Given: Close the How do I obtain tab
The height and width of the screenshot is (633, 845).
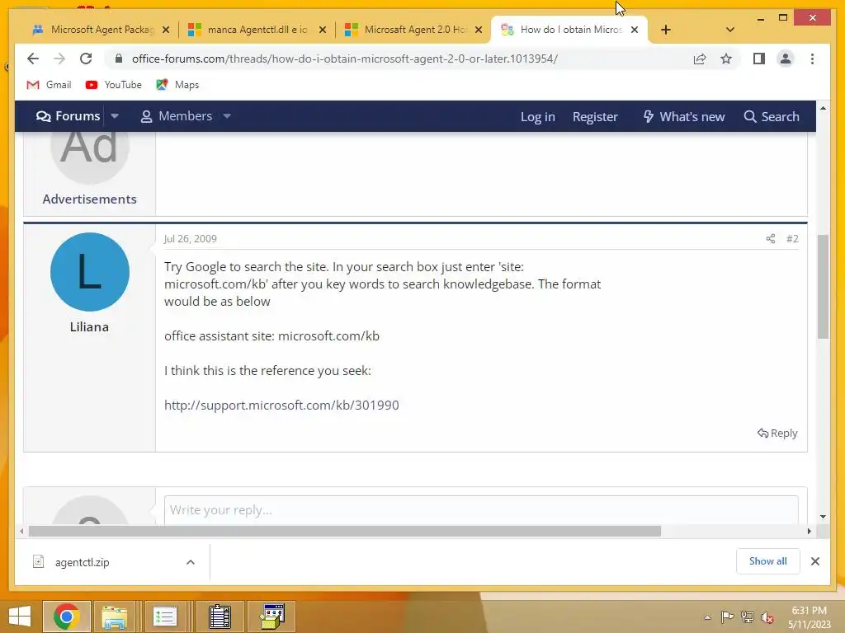Looking at the screenshot, I should click(635, 30).
